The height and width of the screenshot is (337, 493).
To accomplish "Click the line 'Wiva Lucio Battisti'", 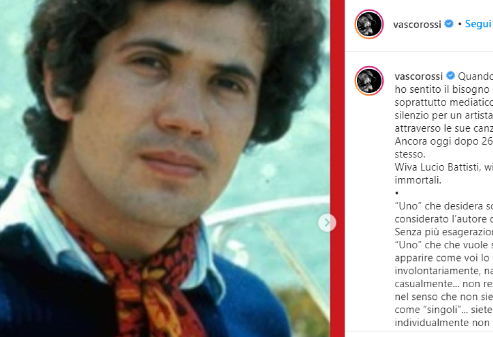I will click(x=444, y=167).
